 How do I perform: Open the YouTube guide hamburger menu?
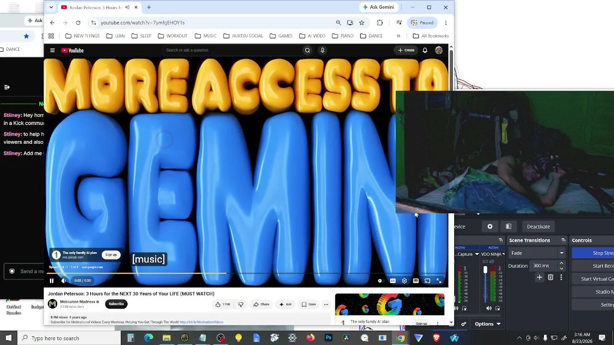(x=52, y=50)
